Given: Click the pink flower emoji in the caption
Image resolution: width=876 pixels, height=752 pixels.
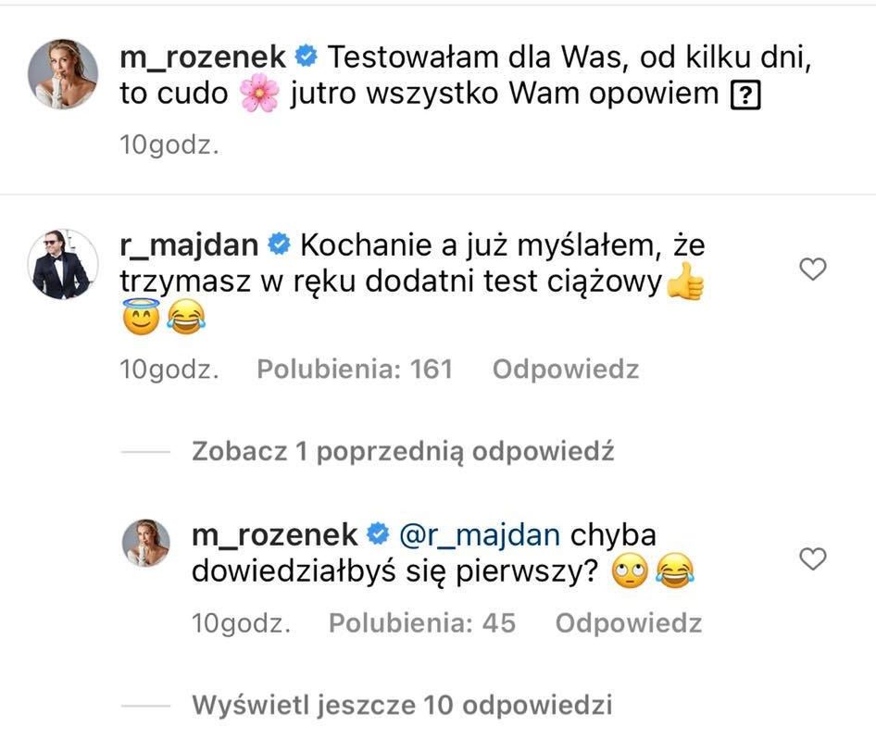Looking at the screenshot, I should click(259, 95).
